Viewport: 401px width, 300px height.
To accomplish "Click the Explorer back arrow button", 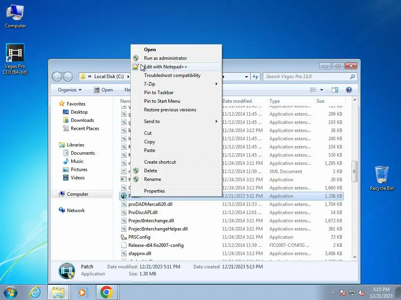I will click(x=57, y=77).
